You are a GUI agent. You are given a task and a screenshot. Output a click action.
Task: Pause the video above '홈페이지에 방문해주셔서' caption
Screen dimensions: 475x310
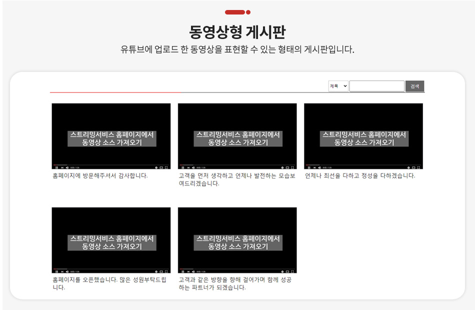(x=56, y=167)
